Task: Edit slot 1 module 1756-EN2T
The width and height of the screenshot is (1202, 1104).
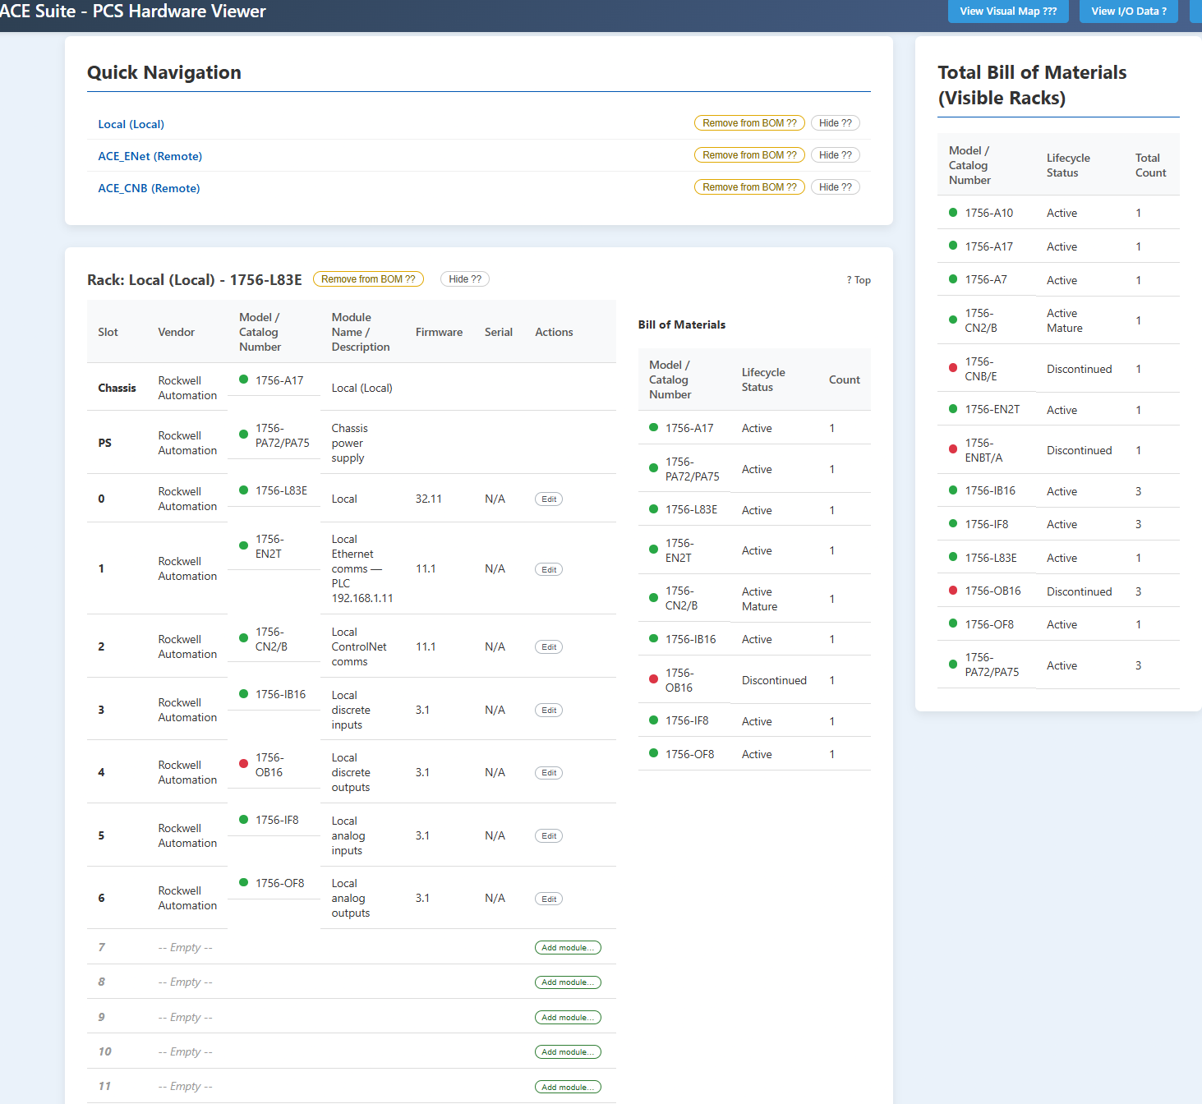Action: coord(549,569)
